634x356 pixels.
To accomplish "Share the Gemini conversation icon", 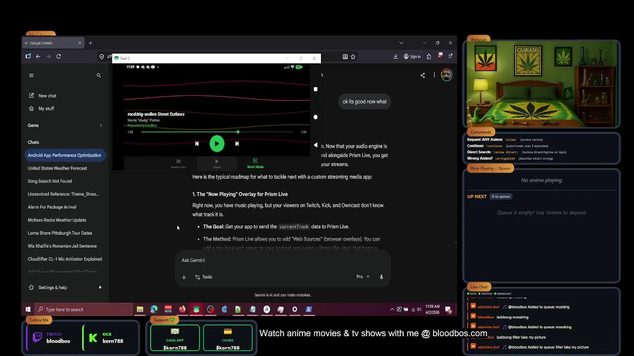I will (x=423, y=75).
